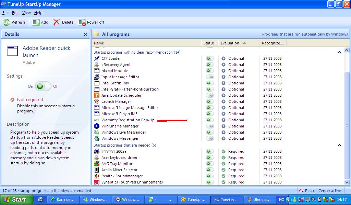Click the Synaptics TouchPad Enhancements icon
This screenshot has height=205, width=351.
click(x=96, y=182)
